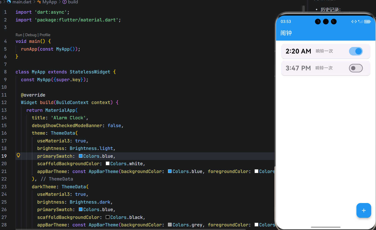Click line number 12 in the gutter
Viewport: 376px width, 230px height.
[x=4, y=102]
